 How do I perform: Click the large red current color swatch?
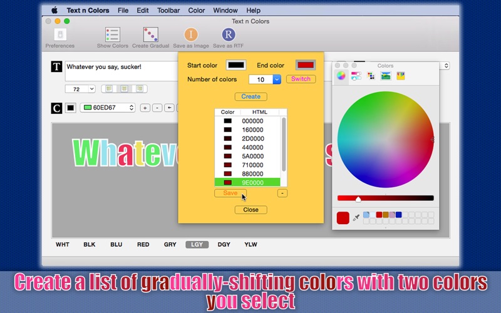click(x=343, y=218)
